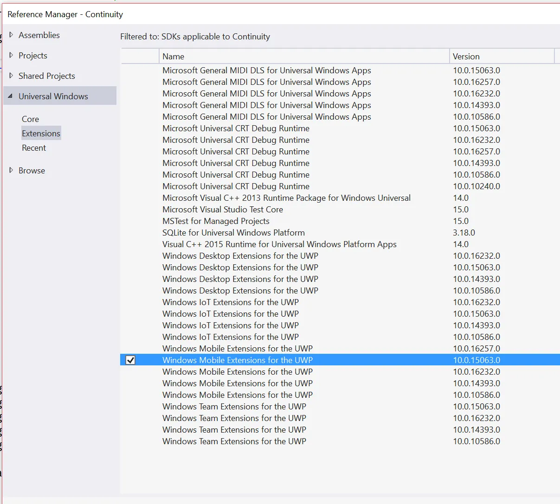Select Windows IoT Extensions version 10.0.14393.0
The width and height of the screenshot is (560, 504).
340,325
